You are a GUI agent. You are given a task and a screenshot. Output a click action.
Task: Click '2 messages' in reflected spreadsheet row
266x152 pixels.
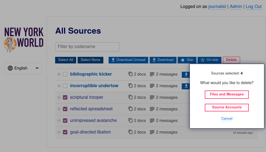coord(164,109)
